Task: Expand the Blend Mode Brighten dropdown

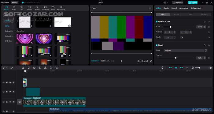Action: pyautogui.click(x=185, y=51)
